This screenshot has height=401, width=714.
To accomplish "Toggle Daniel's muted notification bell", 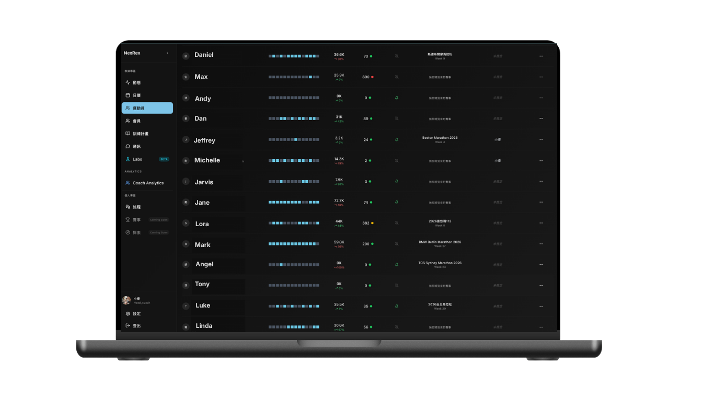I will coord(397,56).
